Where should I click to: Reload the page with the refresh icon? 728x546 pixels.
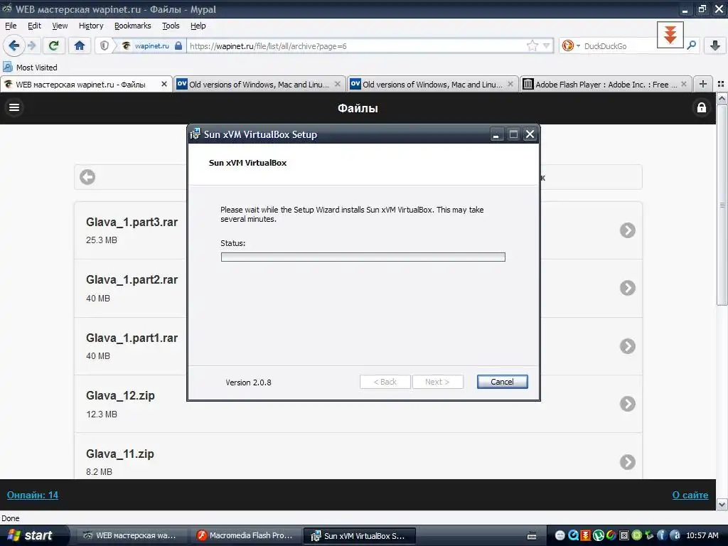[x=53, y=45]
